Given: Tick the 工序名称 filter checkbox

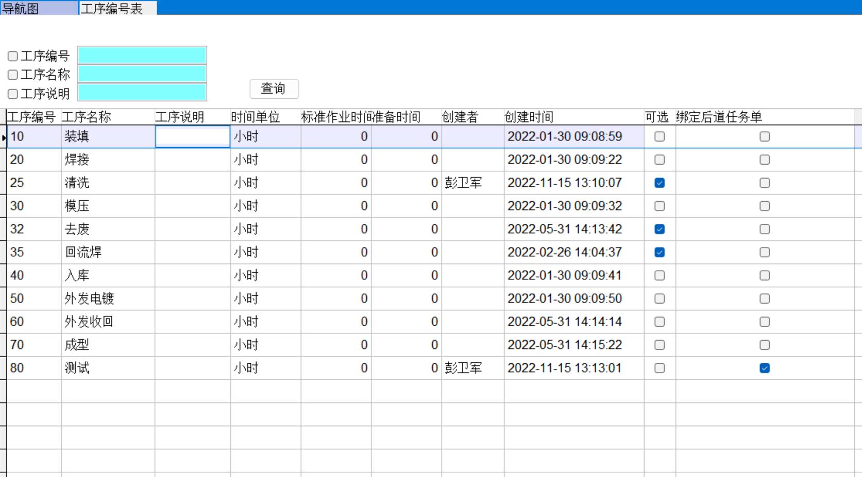Looking at the screenshot, I should click(13, 75).
